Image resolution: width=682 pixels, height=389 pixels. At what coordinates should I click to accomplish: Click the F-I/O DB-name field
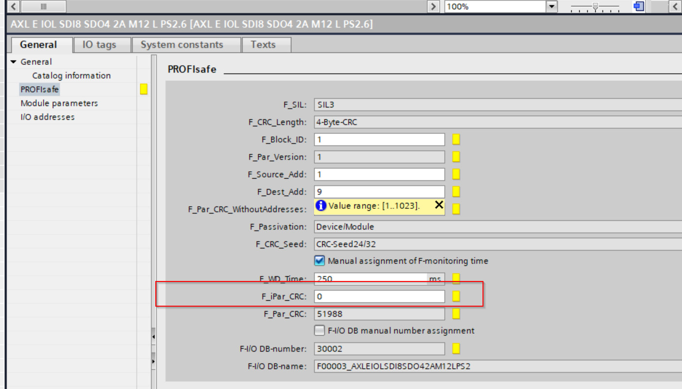[498, 366]
